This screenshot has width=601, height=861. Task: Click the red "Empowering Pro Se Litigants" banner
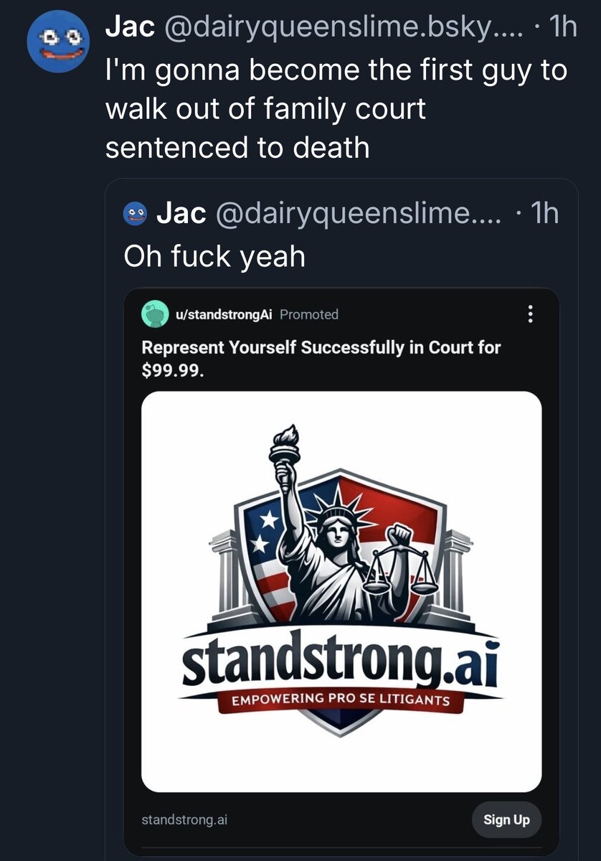coord(340,700)
